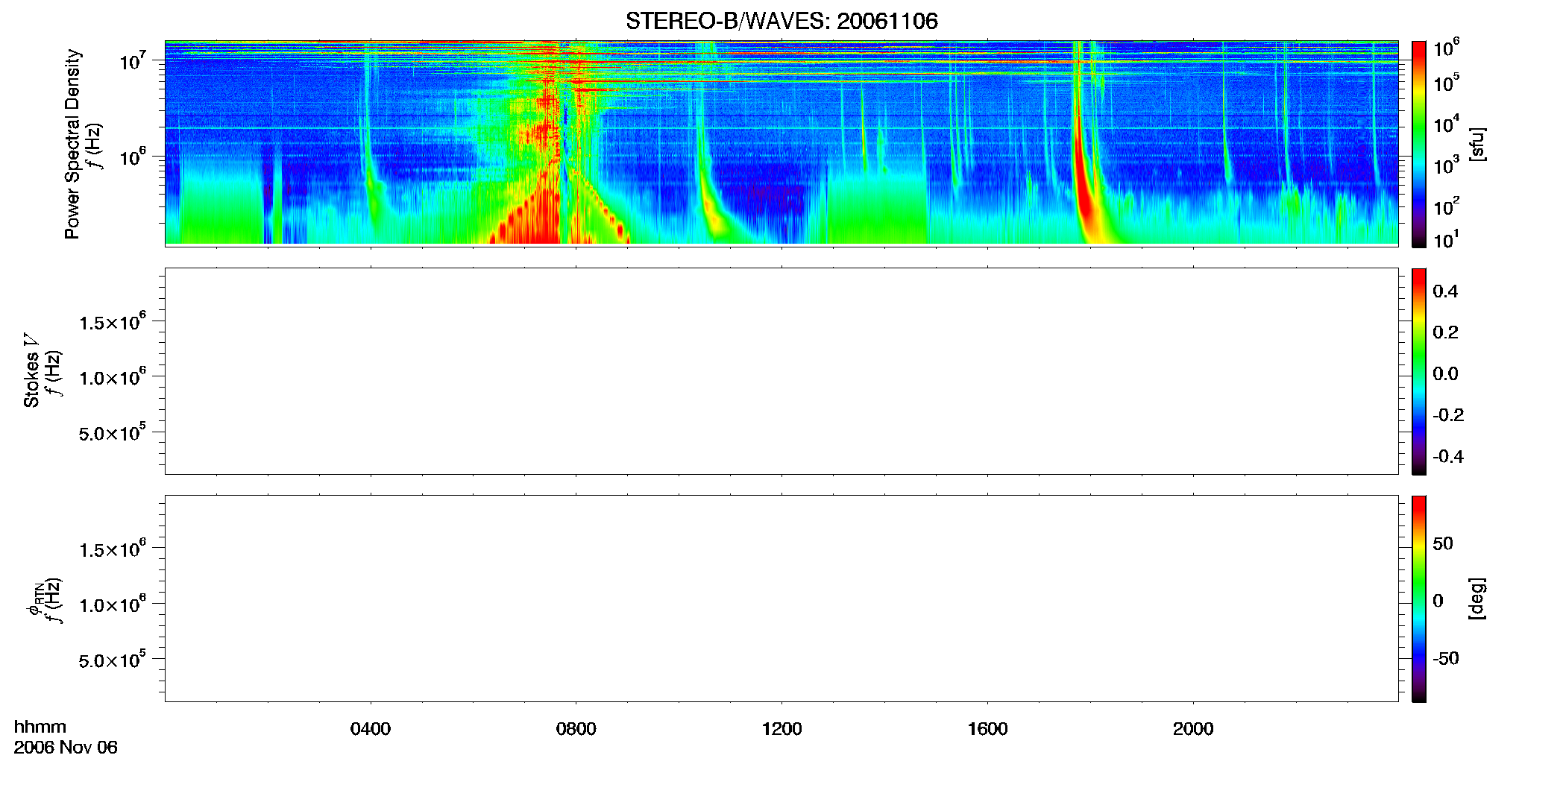Click the [sfu] unit label
1563x805 pixels.
click(x=1476, y=144)
